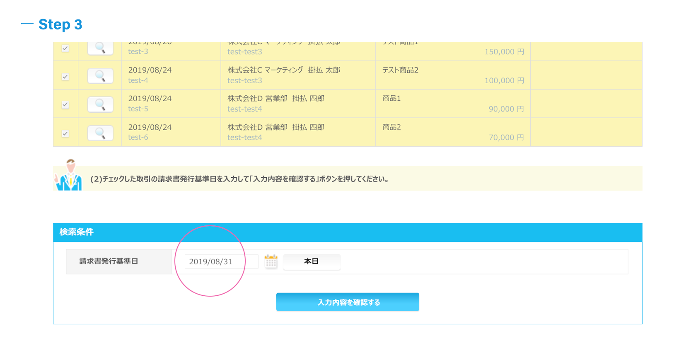The height and width of the screenshot is (343, 696).
Task: Click the テスト商品2 product name
Action: pos(400,70)
